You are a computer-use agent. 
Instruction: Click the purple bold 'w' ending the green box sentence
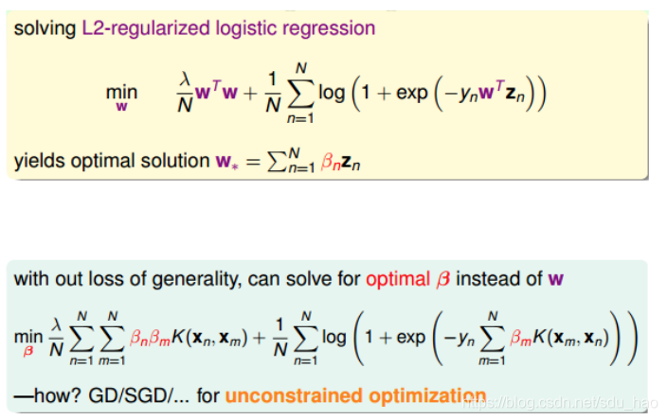[x=556, y=279]
